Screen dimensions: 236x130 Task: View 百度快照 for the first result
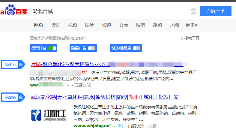pos(82,85)
